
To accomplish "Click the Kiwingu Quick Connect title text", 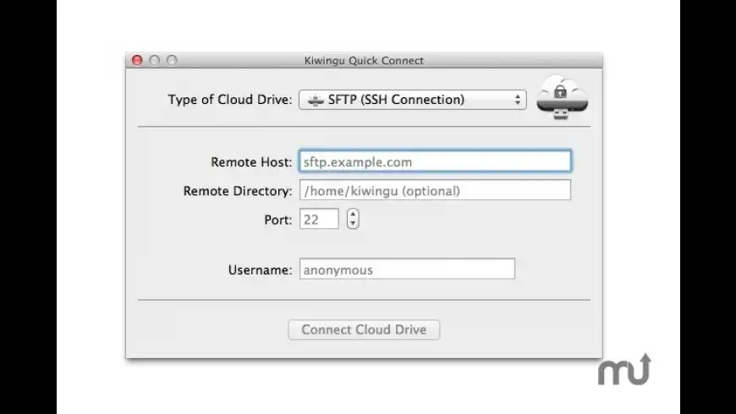I will [364, 61].
